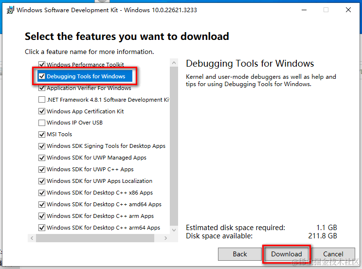Screen dimensions: 362x269
Task: Click the Windows SDK installer title bar icon
Action: click(10, 10)
